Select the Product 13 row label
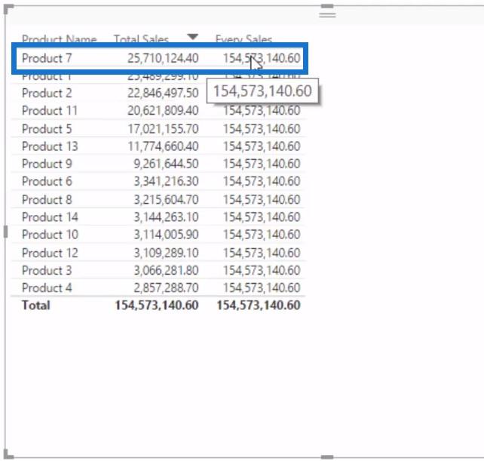This screenshot has width=484, height=461. tap(50, 146)
